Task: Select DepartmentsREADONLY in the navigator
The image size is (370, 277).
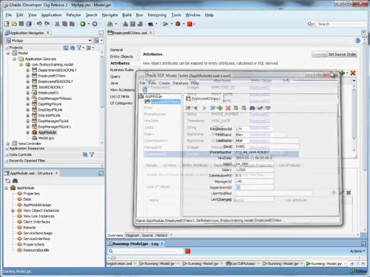Action: (x=57, y=70)
